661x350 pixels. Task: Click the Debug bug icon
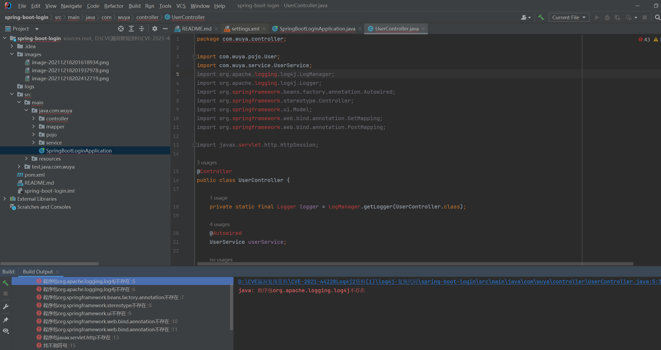click(x=607, y=17)
